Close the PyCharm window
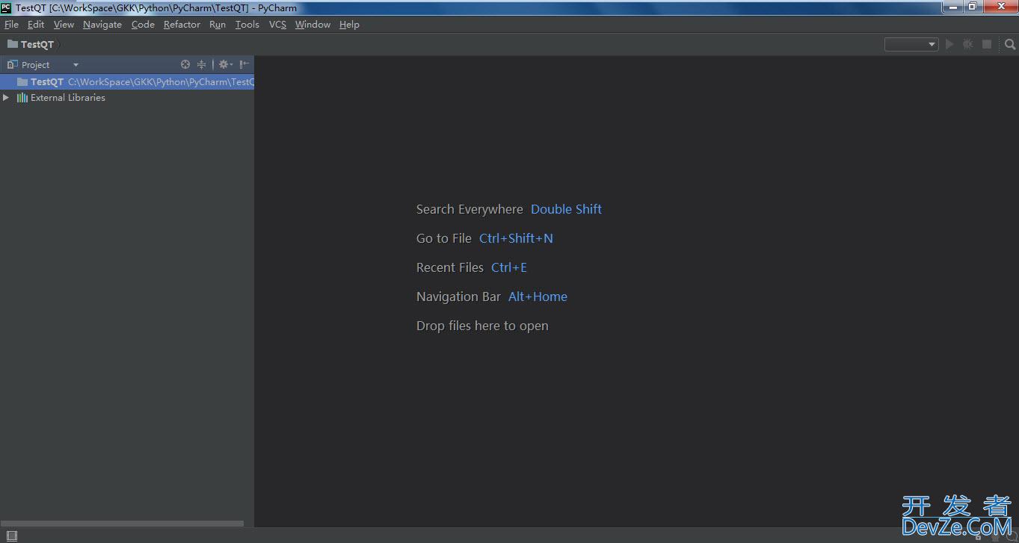1019x543 pixels. click(1000, 7)
